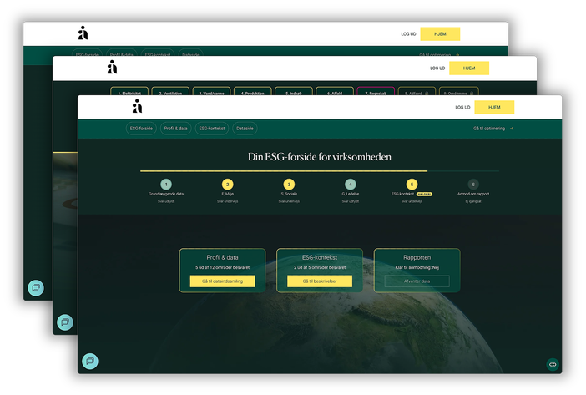Select step 2 Miljø circle
This screenshot has height=395, width=586.
(228, 185)
